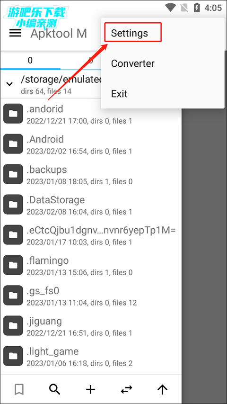Viewport: 227px width, 404px height.
Task: Tap the folder icon next to .jiguang
Action: point(13,326)
